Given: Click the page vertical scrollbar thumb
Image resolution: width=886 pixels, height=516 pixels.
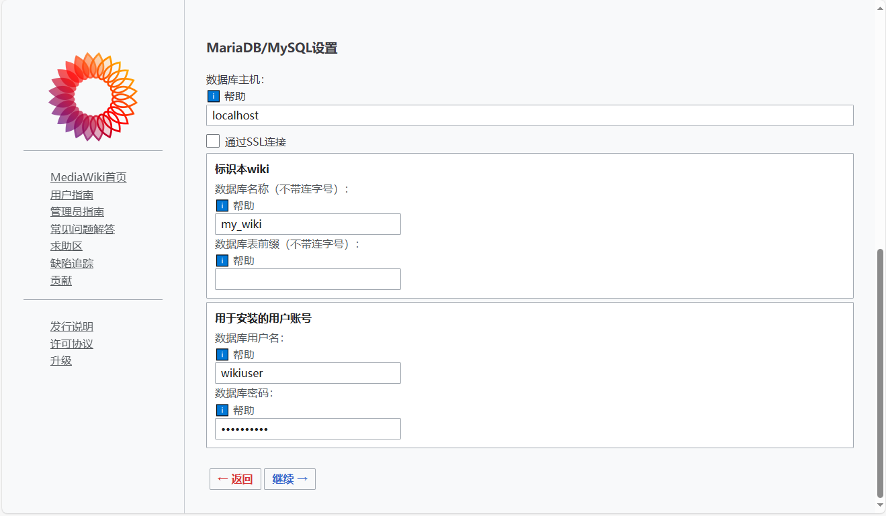Looking at the screenshot, I should click(880, 372).
